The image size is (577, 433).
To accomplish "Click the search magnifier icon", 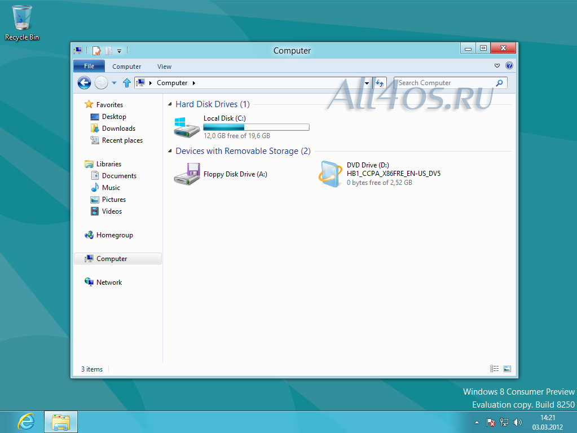I will point(499,83).
